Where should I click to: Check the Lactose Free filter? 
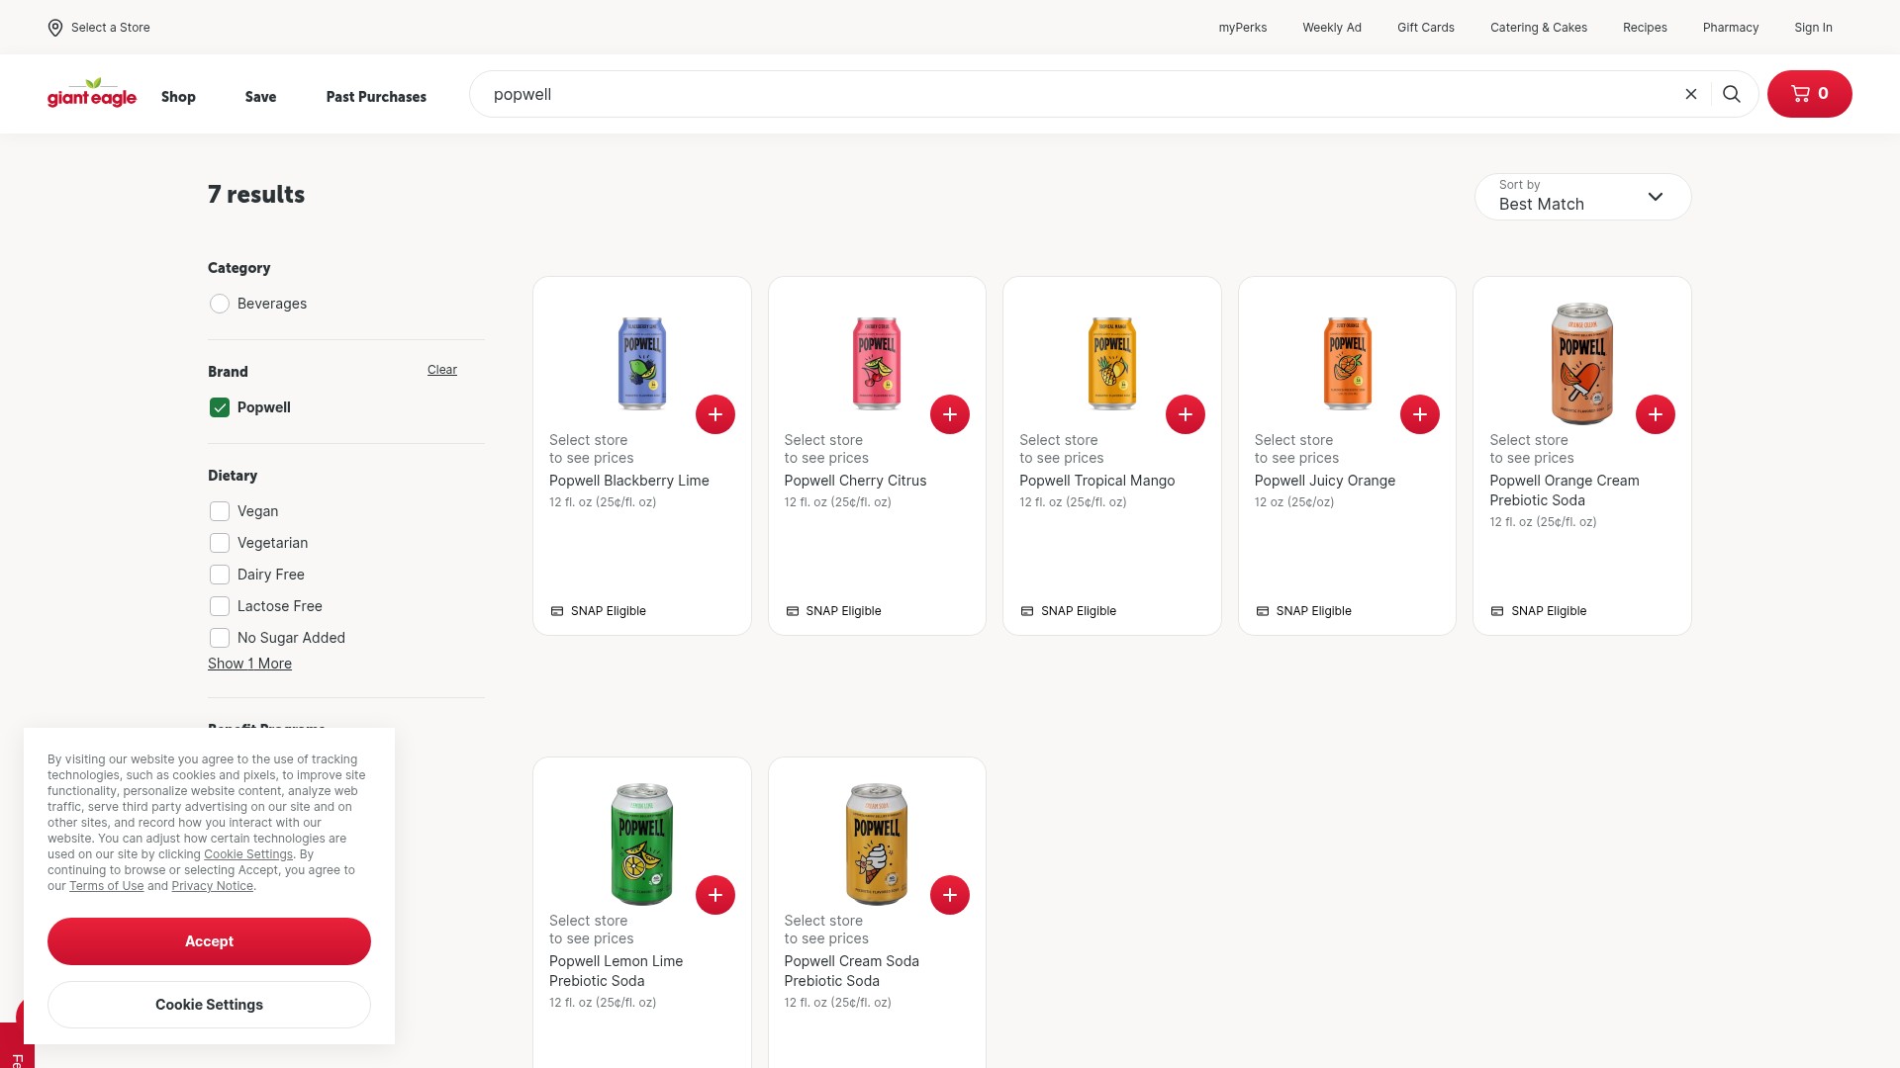click(220, 606)
